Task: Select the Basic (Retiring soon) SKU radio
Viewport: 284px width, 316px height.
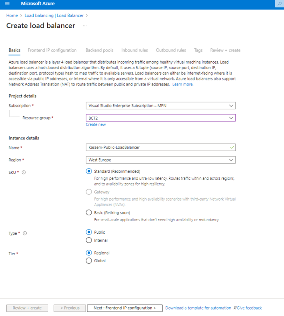Action: (89, 213)
